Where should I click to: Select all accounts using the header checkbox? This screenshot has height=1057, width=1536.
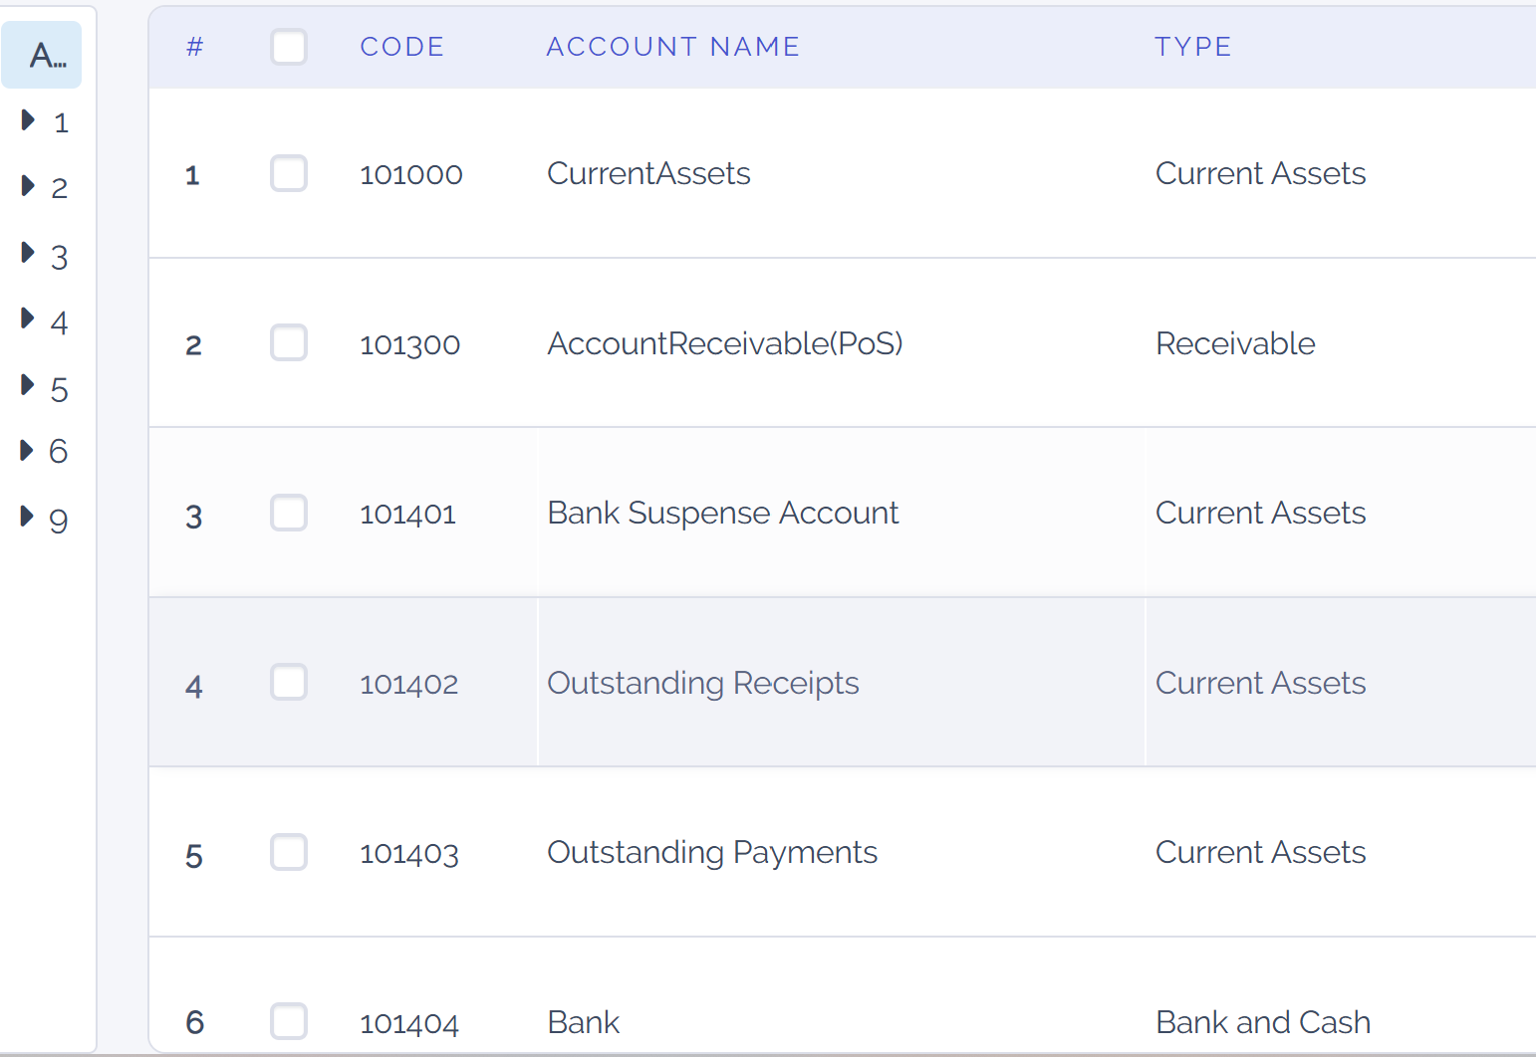(289, 47)
